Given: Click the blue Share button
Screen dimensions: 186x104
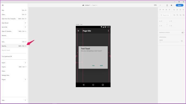Looking at the screenshot, I should [x=179, y=5].
